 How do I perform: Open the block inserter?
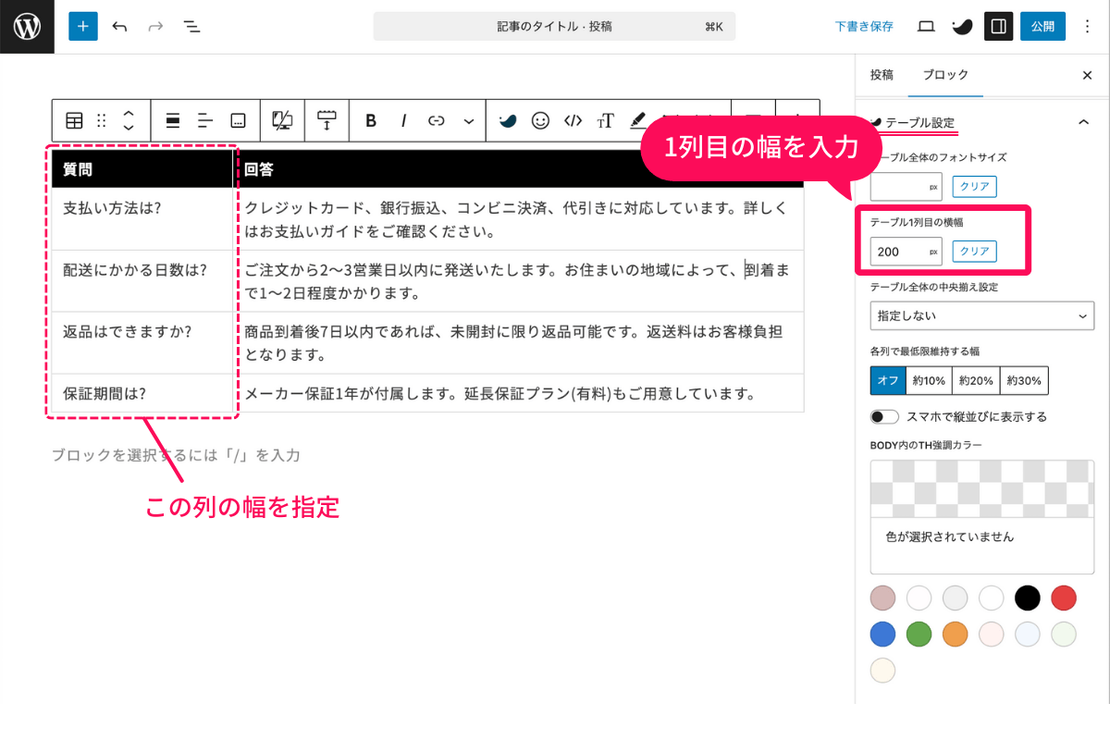(83, 26)
